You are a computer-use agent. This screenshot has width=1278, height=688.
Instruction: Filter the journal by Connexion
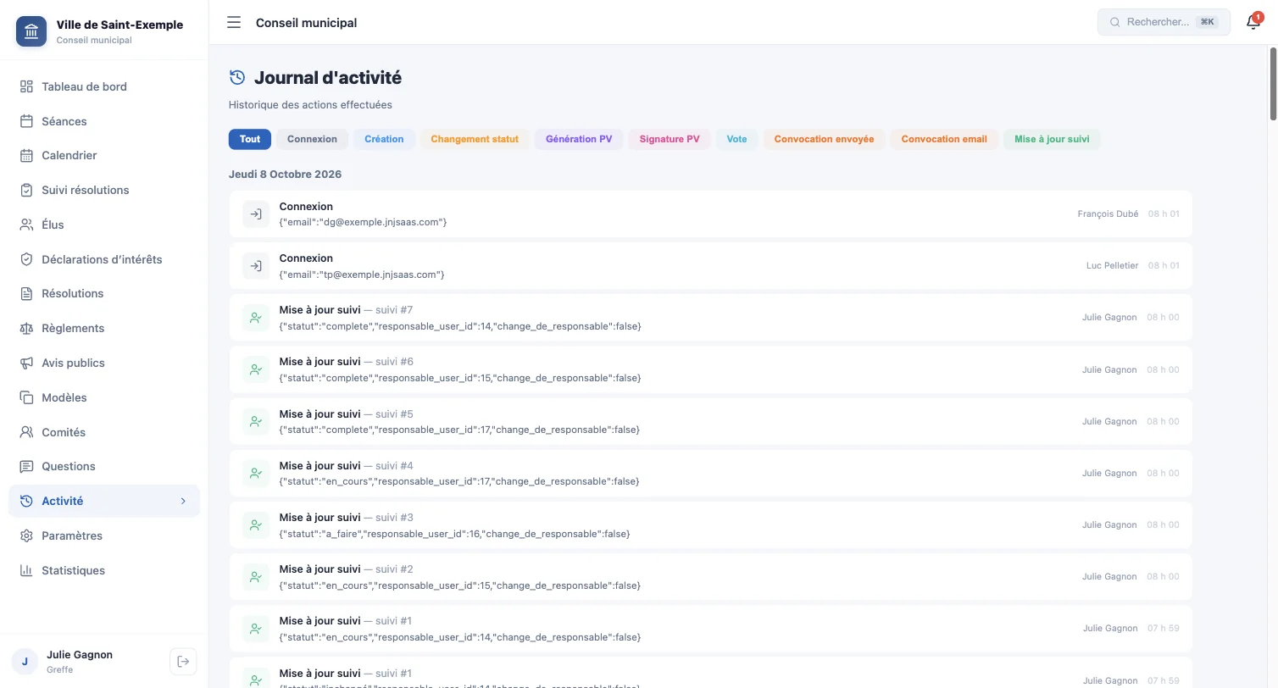(x=312, y=139)
